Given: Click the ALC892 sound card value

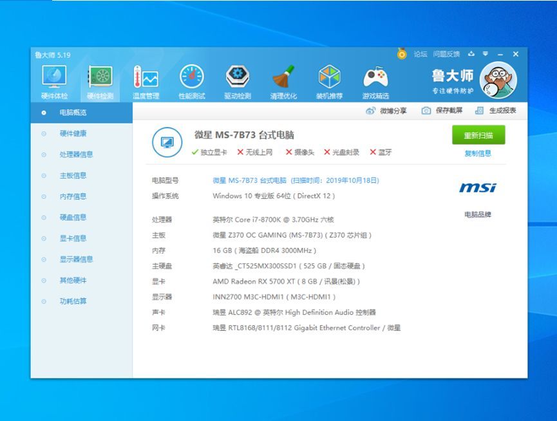Looking at the screenshot, I should [294, 312].
